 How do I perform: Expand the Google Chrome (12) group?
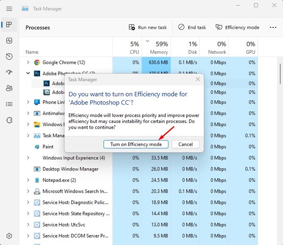28,62
